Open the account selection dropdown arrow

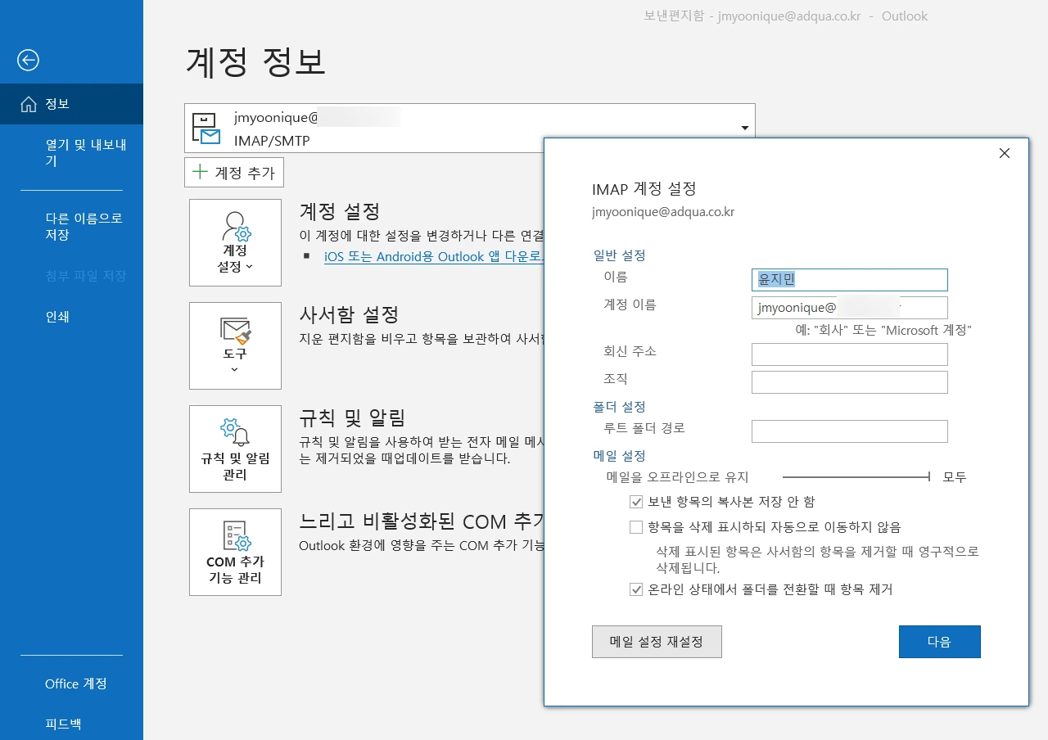[x=744, y=127]
